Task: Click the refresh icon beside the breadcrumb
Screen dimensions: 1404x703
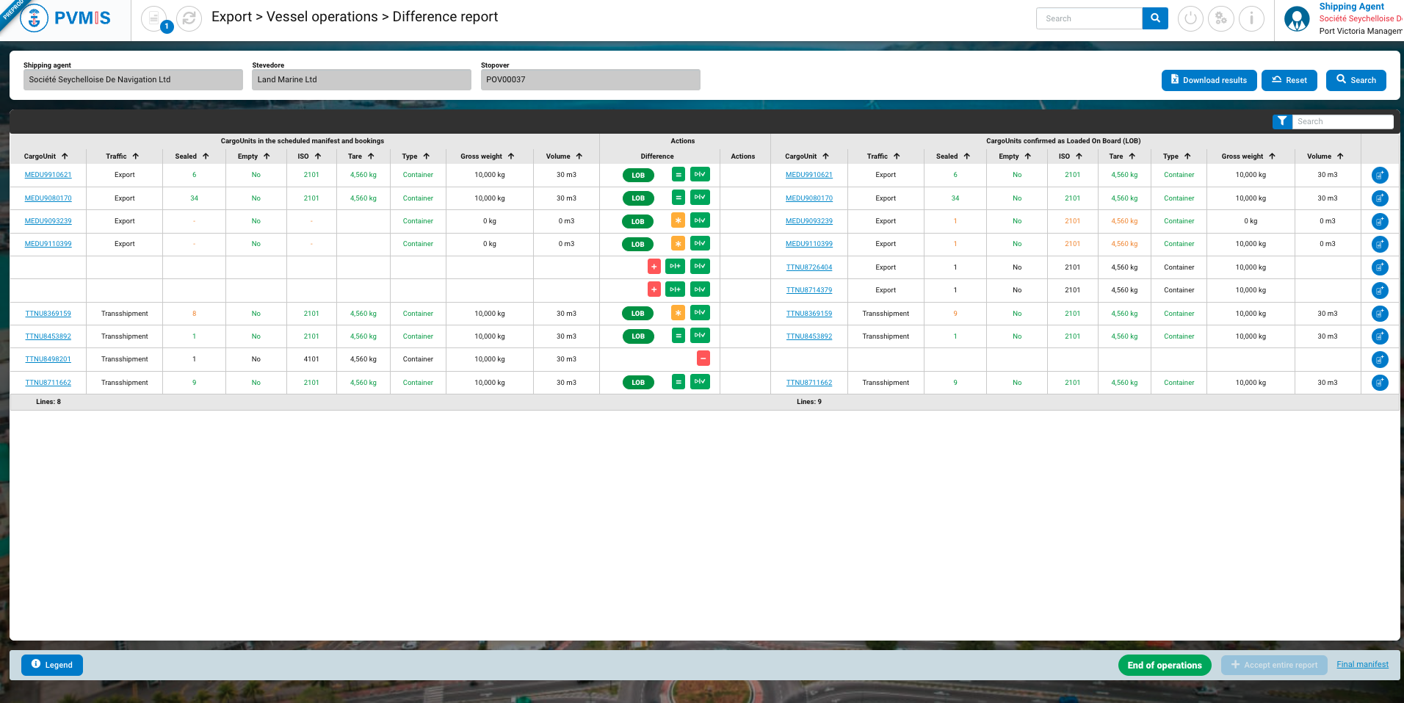Action: tap(189, 19)
